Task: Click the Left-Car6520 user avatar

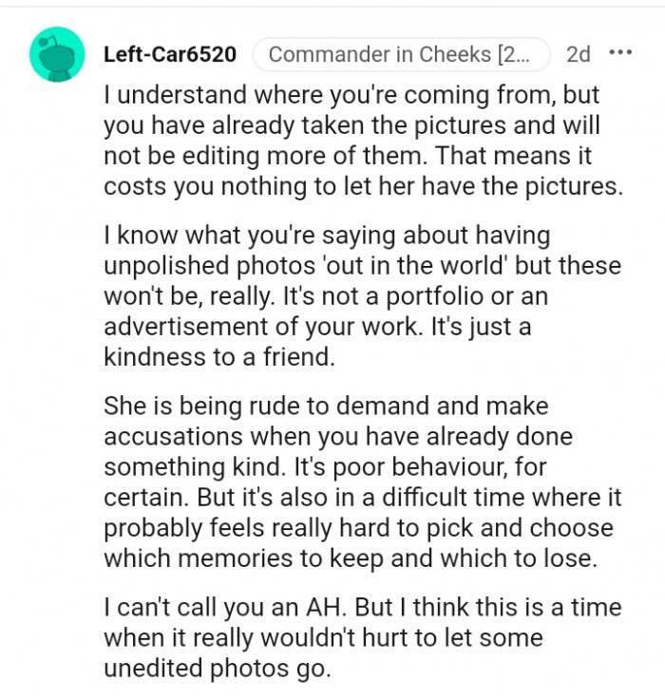Action: (x=58, y=54)
